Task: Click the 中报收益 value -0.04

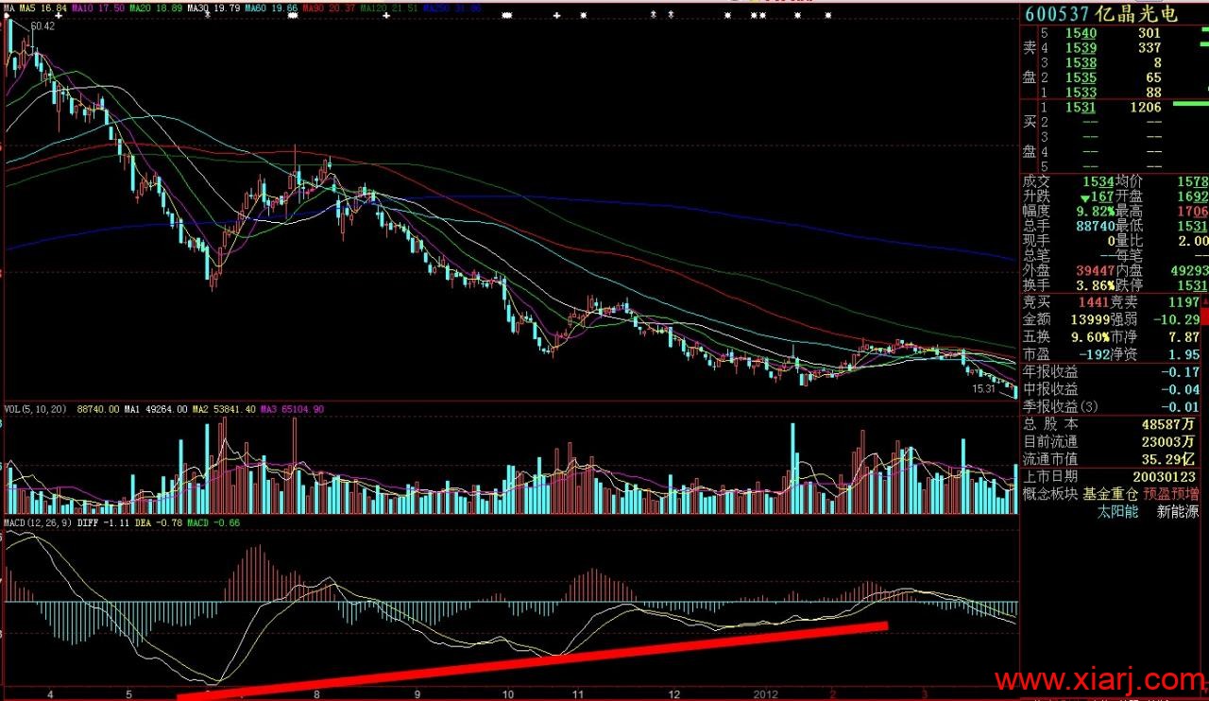Action: (1179, 389)
